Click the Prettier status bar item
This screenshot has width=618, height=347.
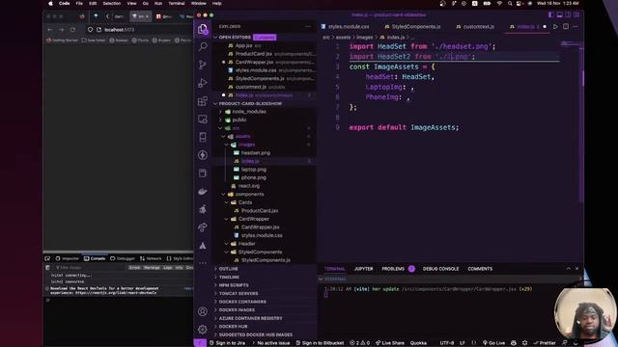tap(545, 343)
